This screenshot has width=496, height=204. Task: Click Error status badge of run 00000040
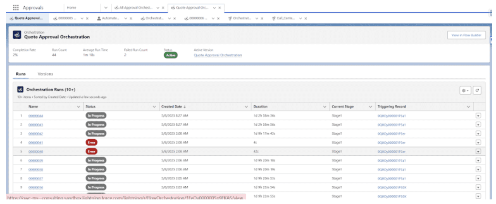click(91, 152)
